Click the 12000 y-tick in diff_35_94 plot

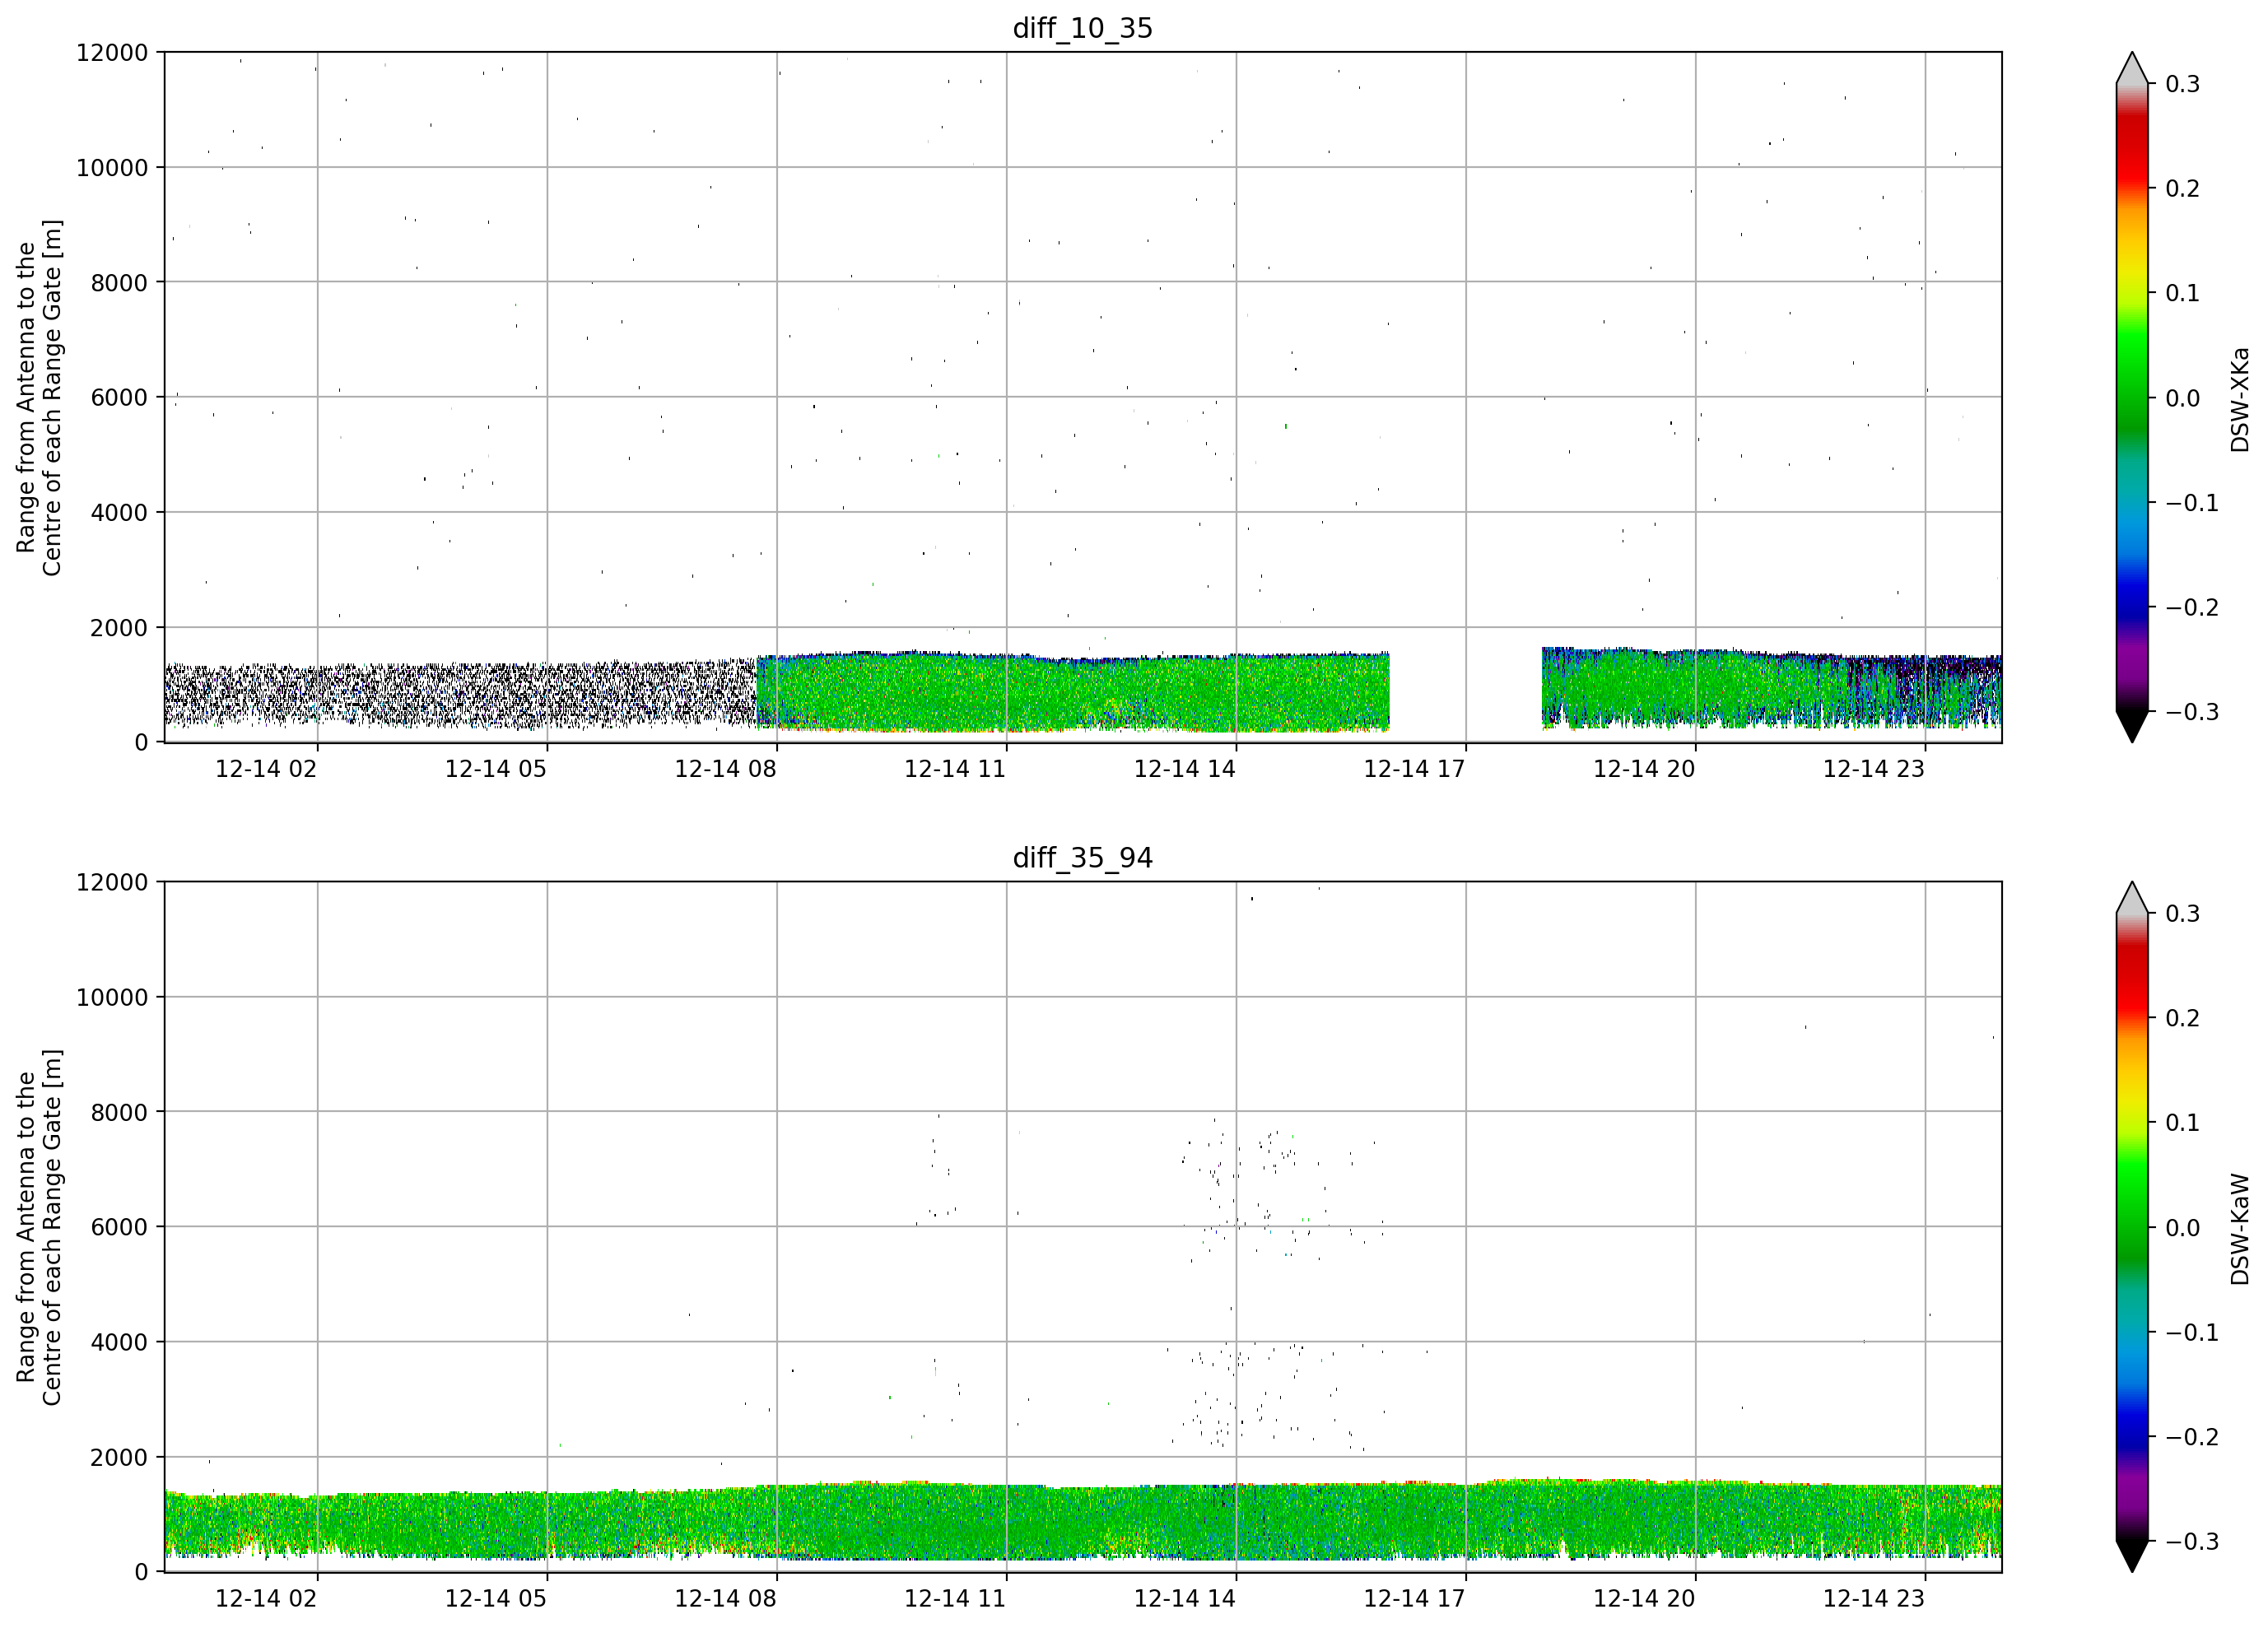[112, 883]
